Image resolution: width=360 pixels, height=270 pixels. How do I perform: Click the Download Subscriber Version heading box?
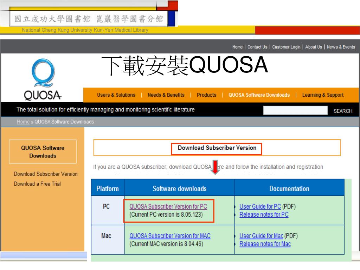click(x=217, y=148)
